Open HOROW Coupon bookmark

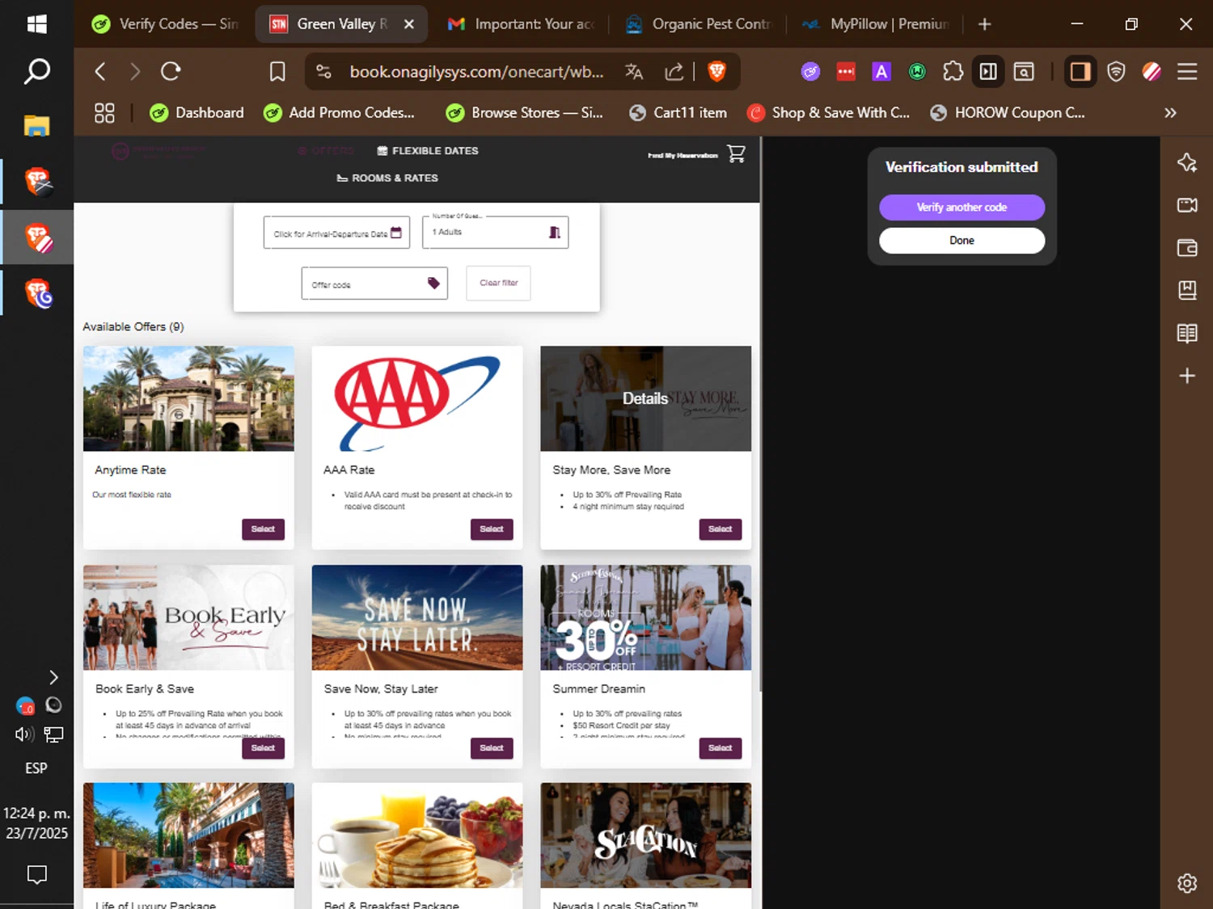pyautogui.click(x=1007, y=113)
